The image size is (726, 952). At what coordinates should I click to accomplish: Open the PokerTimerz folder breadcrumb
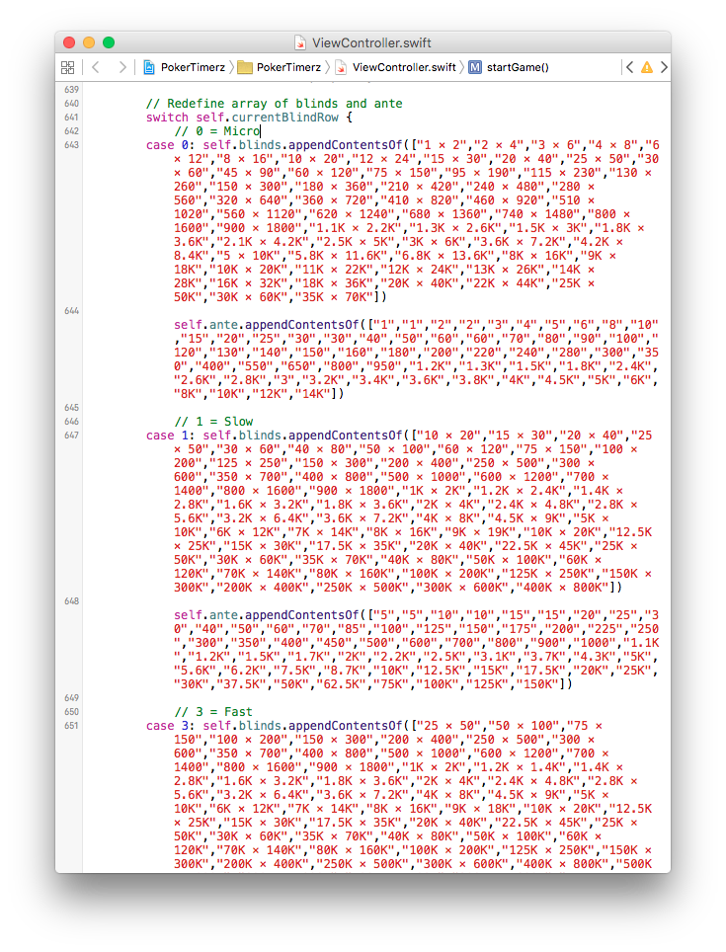(x=280, y=67)
